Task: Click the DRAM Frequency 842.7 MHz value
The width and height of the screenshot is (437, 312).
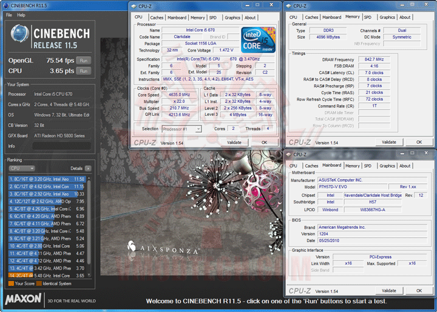Action: coord(374,59)
